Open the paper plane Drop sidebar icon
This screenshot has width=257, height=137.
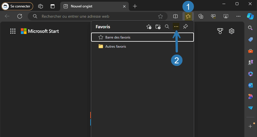click(250, 108)
